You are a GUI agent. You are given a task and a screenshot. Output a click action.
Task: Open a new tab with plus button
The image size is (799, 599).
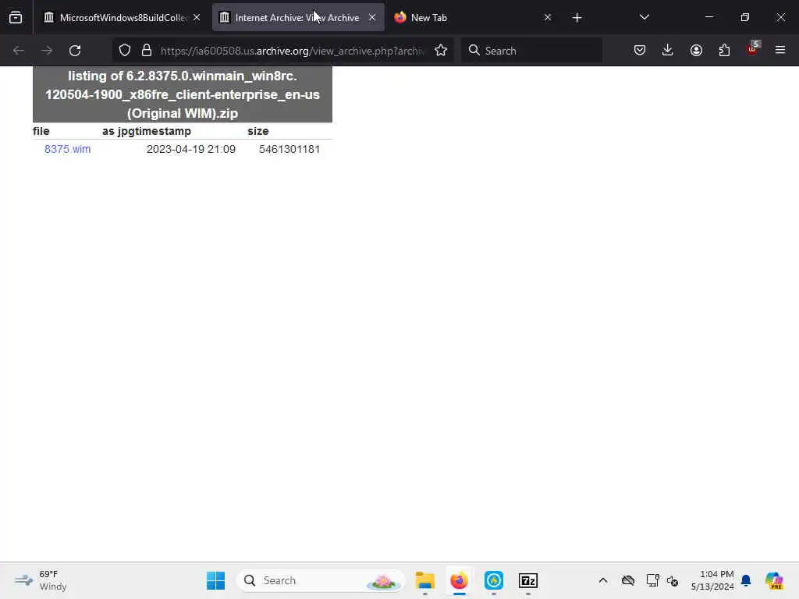point(577,18)
